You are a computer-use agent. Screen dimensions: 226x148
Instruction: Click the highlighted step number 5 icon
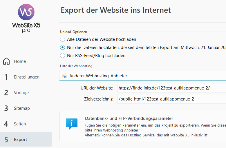tap(6, 140)
